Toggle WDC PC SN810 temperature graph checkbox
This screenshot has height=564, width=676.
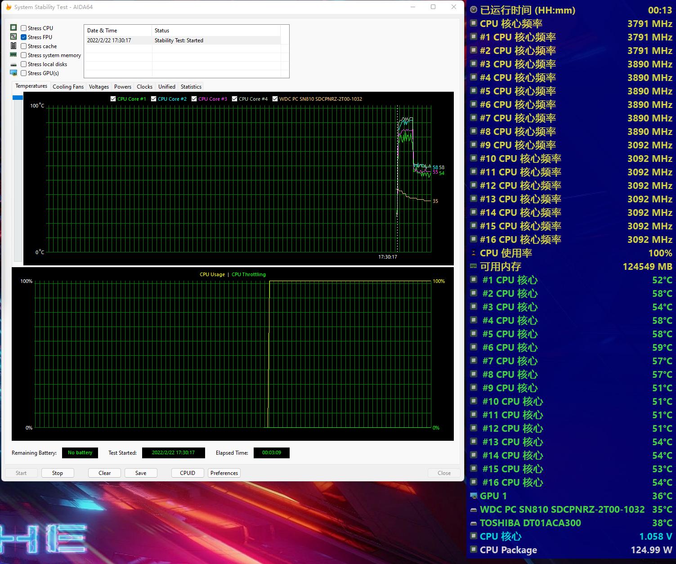coord(275,99)
